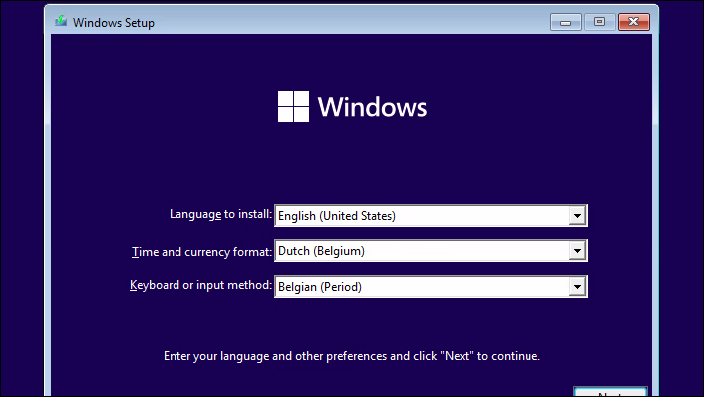The width and height of the screenshot is (704, 397).
Task: Maximize the Windows Setup window
Action: [600, 22]
